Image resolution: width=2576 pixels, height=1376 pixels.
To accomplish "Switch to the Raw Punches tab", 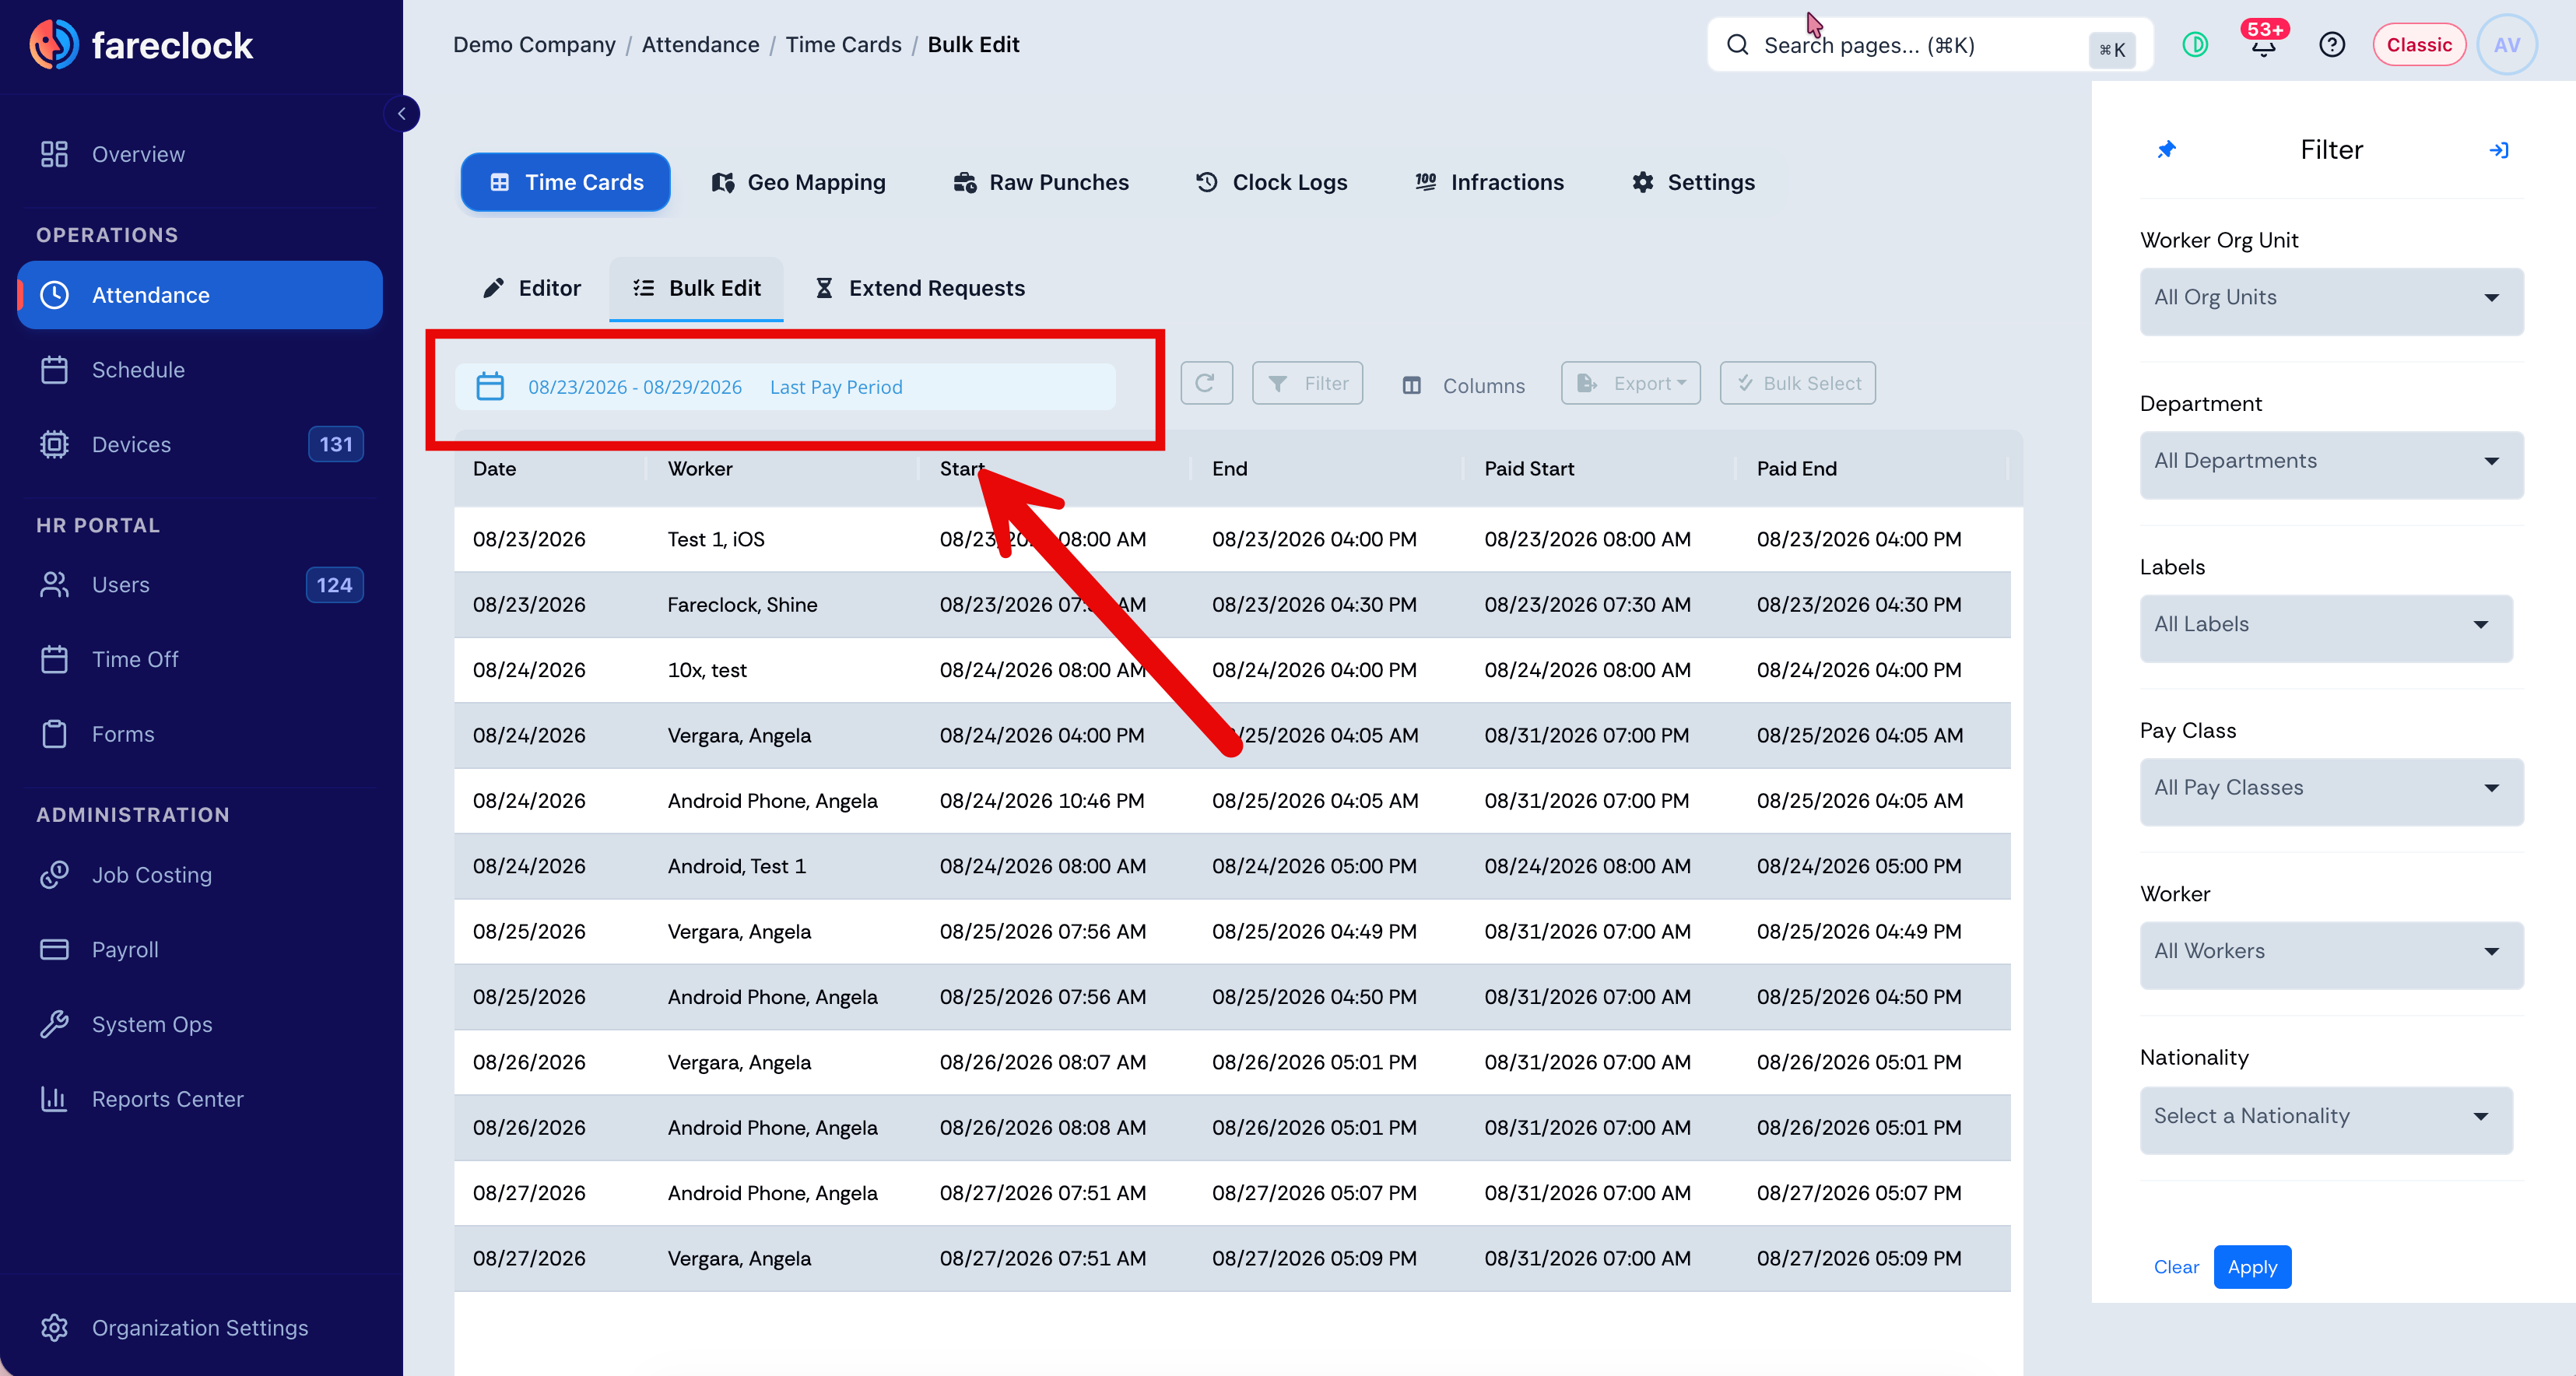I will (x=1040, y=182).
